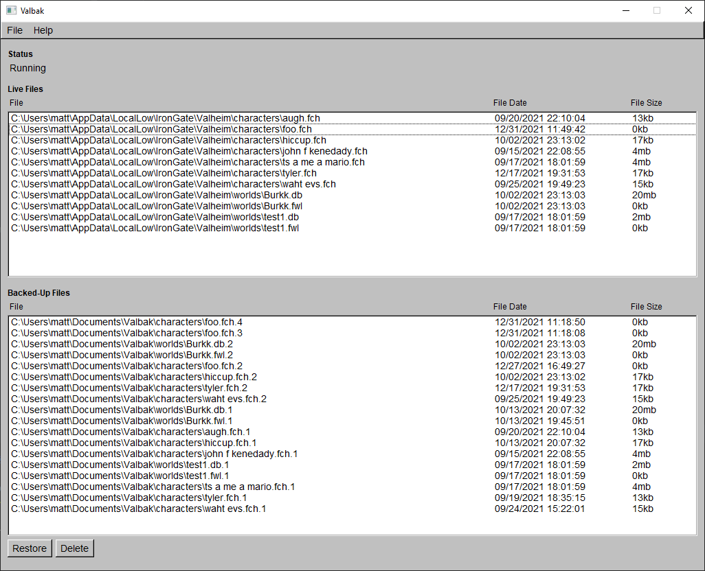Select backup Burkk.fwl.2

tap(352, 355)
